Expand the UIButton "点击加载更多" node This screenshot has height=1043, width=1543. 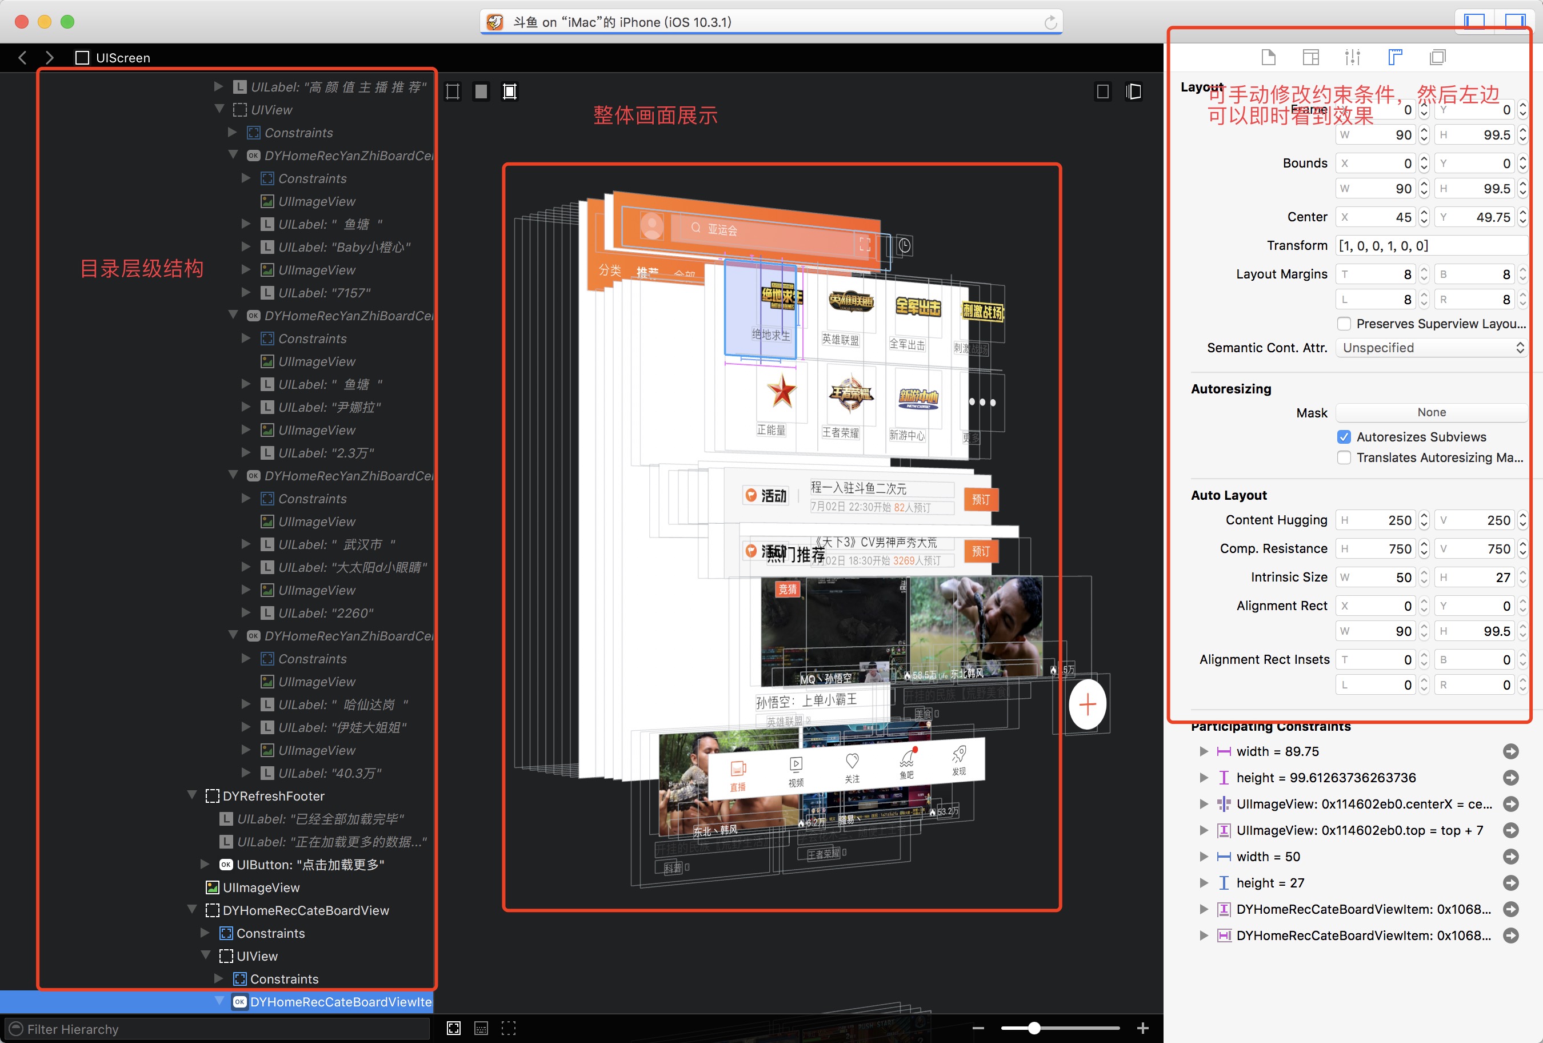205,863
